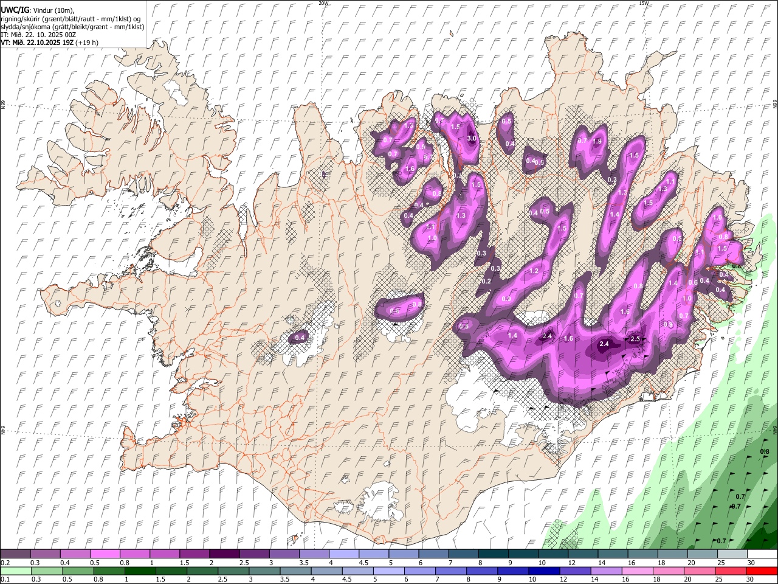The image size is (778, 584).
Task: Pick the light grey upper swatch between 25 and 30
Action: click(733, 554)
